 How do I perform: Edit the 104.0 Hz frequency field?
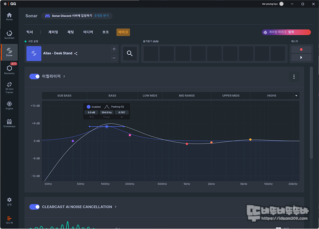point(106,113)
